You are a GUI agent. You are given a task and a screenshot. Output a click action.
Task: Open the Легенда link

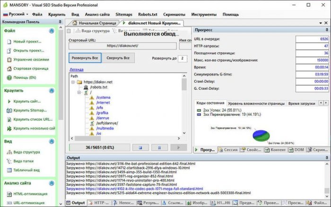click(76, 69)
